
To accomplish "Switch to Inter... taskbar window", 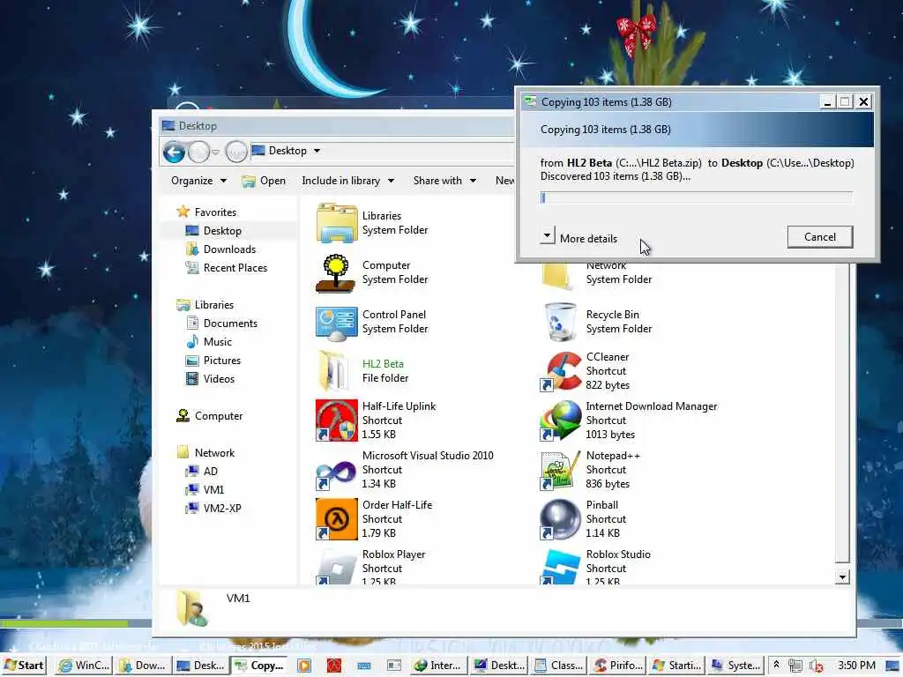I will point(437,666).
